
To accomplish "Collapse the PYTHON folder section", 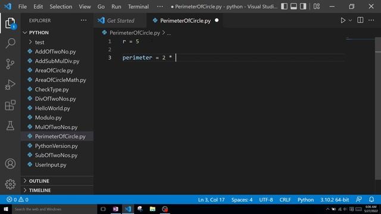I will (x=57, y=33).
